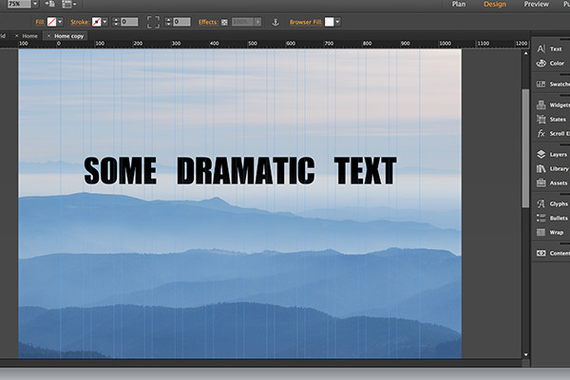Open the Bullets panel
The width and height of the screenshot is (570, 380).
pos(552,218)
